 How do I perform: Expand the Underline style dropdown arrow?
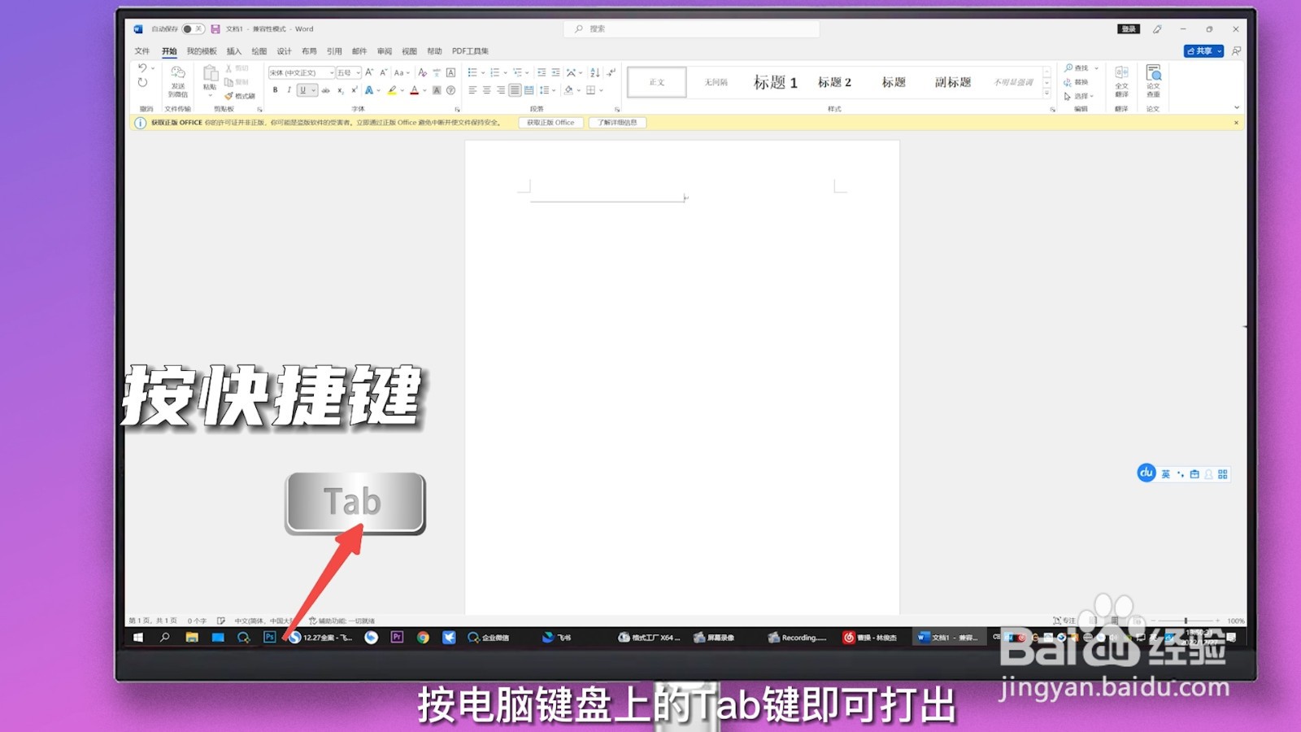[x=314, y=90]
